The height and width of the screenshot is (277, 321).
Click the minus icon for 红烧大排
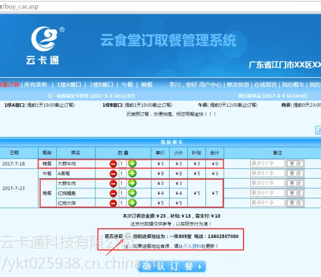pos(113,203)
